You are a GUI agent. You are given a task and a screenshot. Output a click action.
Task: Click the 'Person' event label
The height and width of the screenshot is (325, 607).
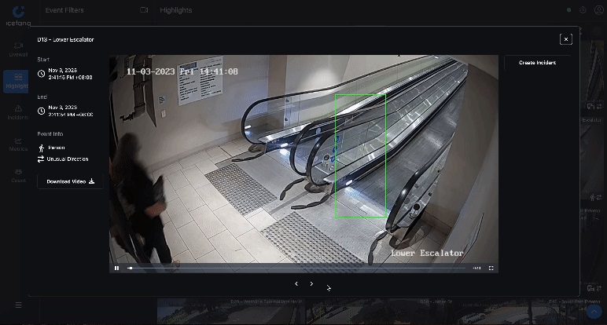point(57,148)
